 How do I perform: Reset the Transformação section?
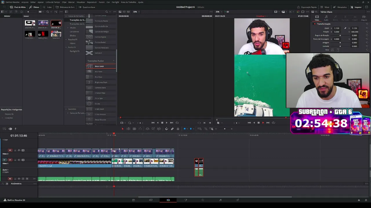click(x=367, y=24)
